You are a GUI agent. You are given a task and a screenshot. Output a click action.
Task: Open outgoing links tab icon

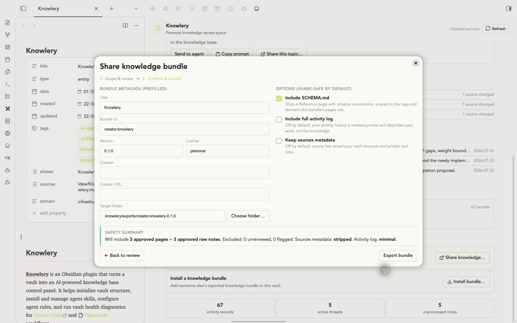pyautogui.click(x=165, y=8)
